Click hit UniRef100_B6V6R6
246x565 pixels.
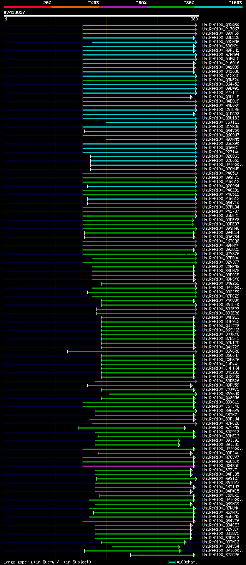click(221, 351)
